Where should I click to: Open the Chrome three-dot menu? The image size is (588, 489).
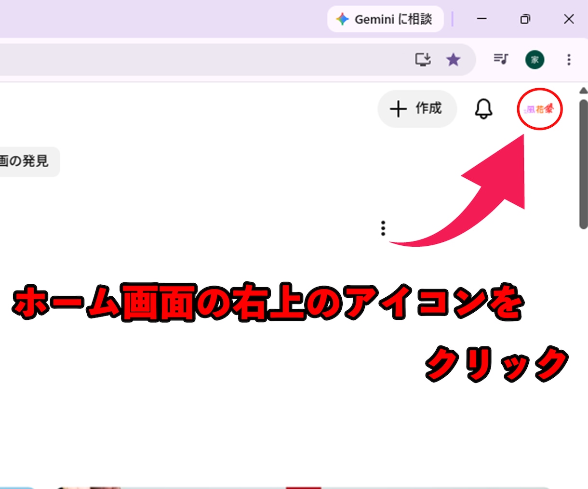[x=569, y=60]
